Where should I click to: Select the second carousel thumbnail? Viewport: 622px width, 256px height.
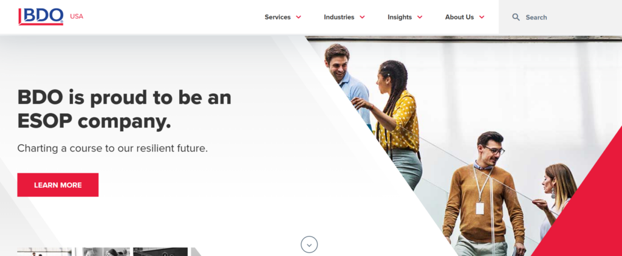coord(106,252)
